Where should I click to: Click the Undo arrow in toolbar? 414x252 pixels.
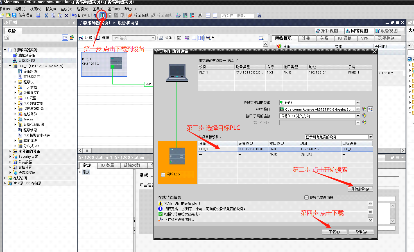[74, 15]
